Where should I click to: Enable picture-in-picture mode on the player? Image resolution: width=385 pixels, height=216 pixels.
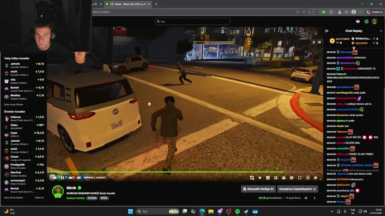tap(276, 178)
